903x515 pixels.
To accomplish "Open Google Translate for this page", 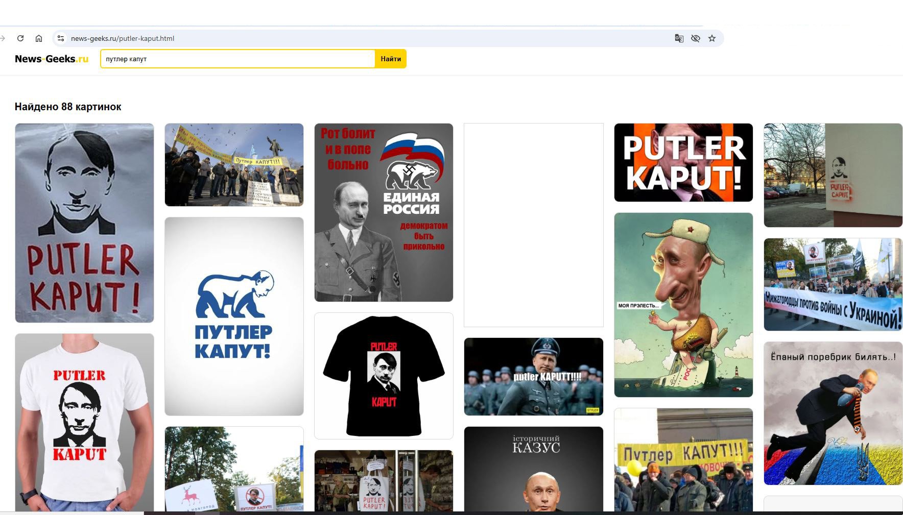I will (679, 38).
